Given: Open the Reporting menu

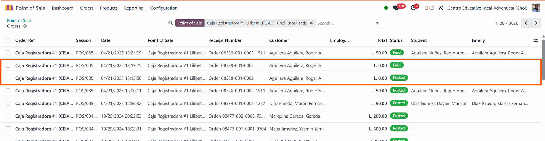Looking at the screenshot, I should pyautogui.click(x=134, y=8).
